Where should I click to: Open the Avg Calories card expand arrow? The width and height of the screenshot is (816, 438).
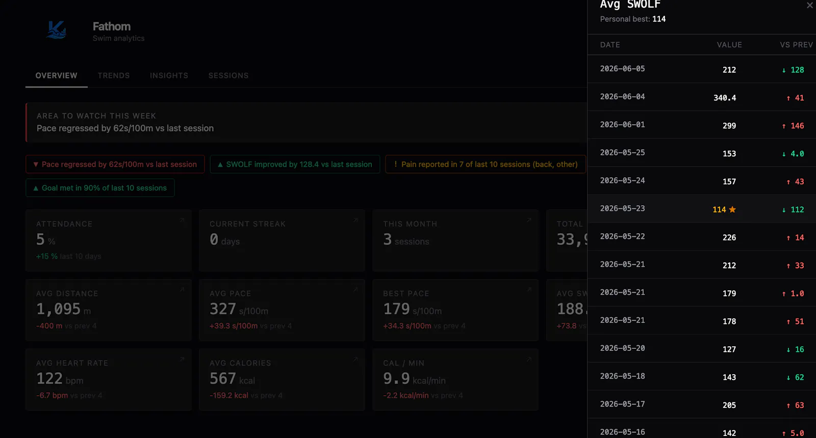[x=355, y=359]
